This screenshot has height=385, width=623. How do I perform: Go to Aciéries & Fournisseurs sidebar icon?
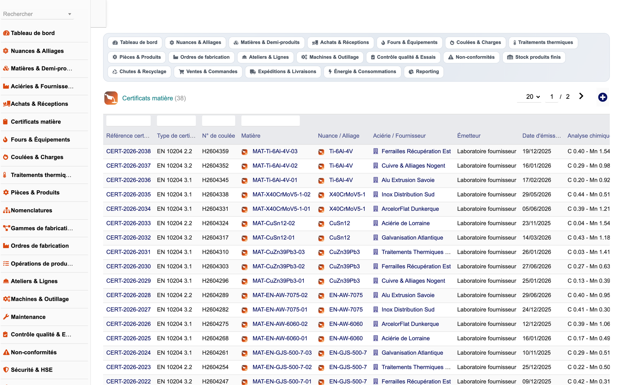coord(6,86)
